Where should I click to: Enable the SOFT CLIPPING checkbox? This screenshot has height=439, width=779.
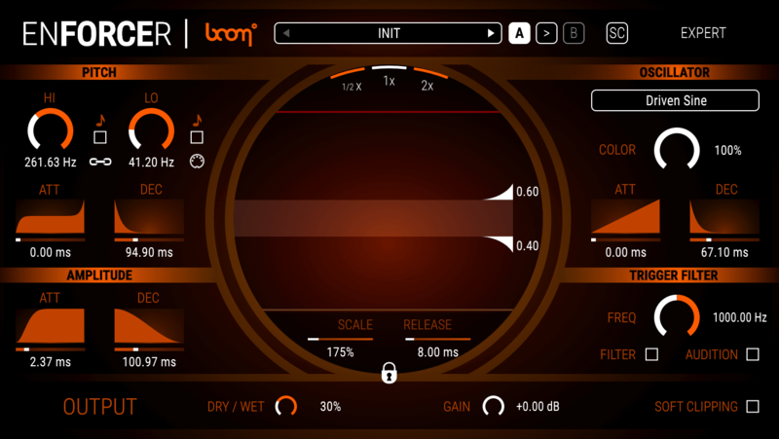753,406
